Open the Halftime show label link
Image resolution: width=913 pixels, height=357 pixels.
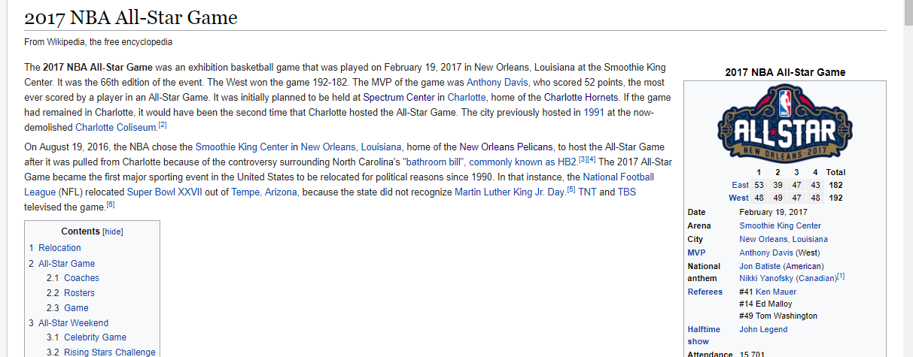tap(704, 335)
